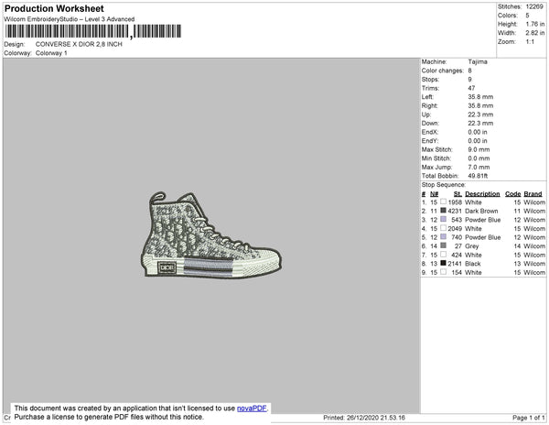Screen dimensions: 549x425
Task: Click 'Powder Blue' description with 740 stitches
Action: (x=483, y=237)
